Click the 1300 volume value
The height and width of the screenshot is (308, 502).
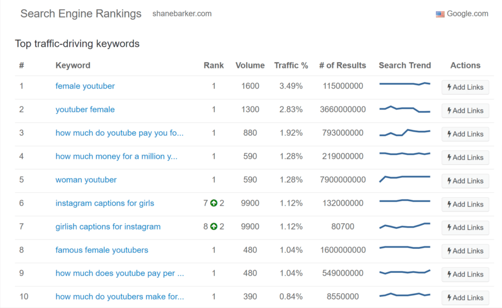tap(250, 109)
